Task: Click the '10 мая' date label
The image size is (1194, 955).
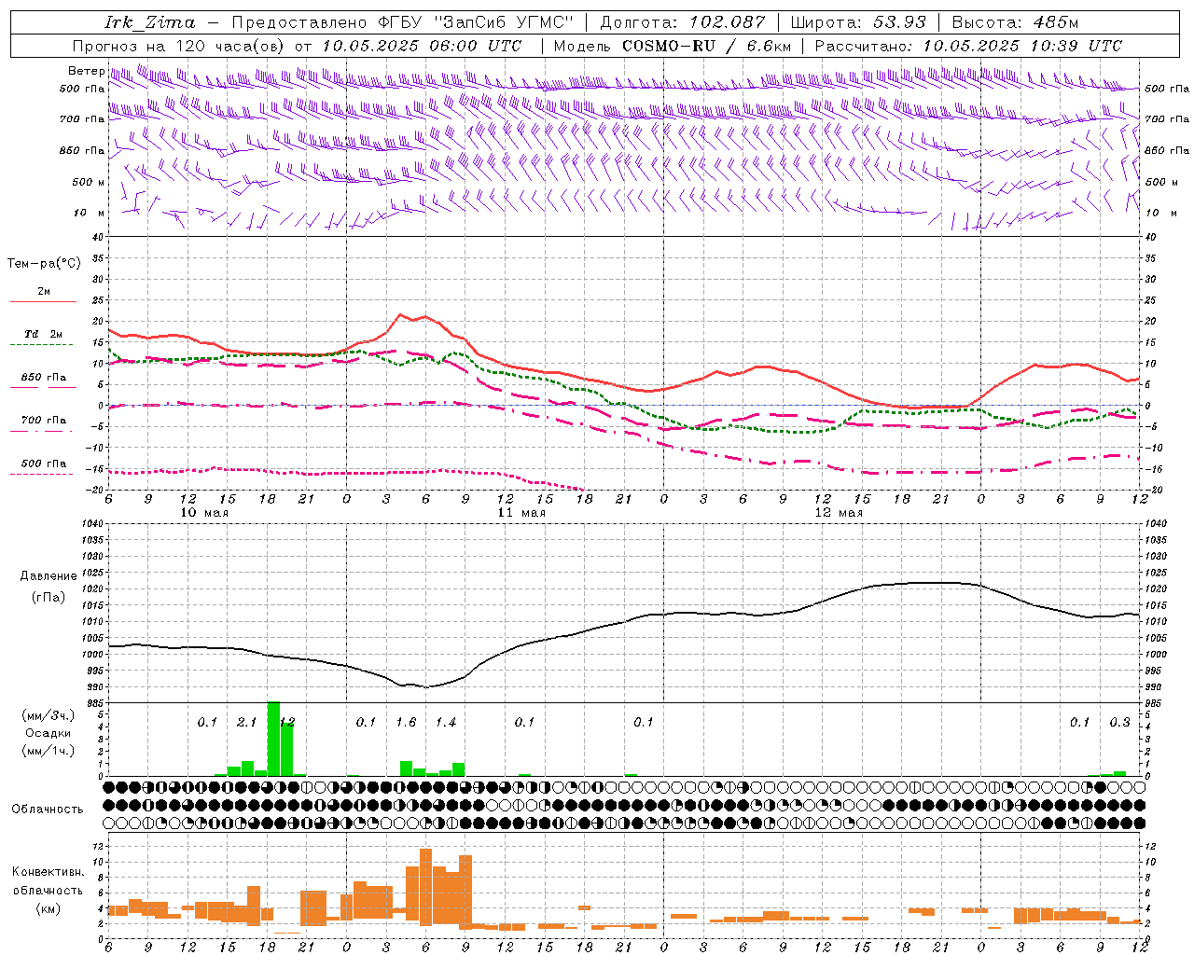Action: (x=204, y=513)
